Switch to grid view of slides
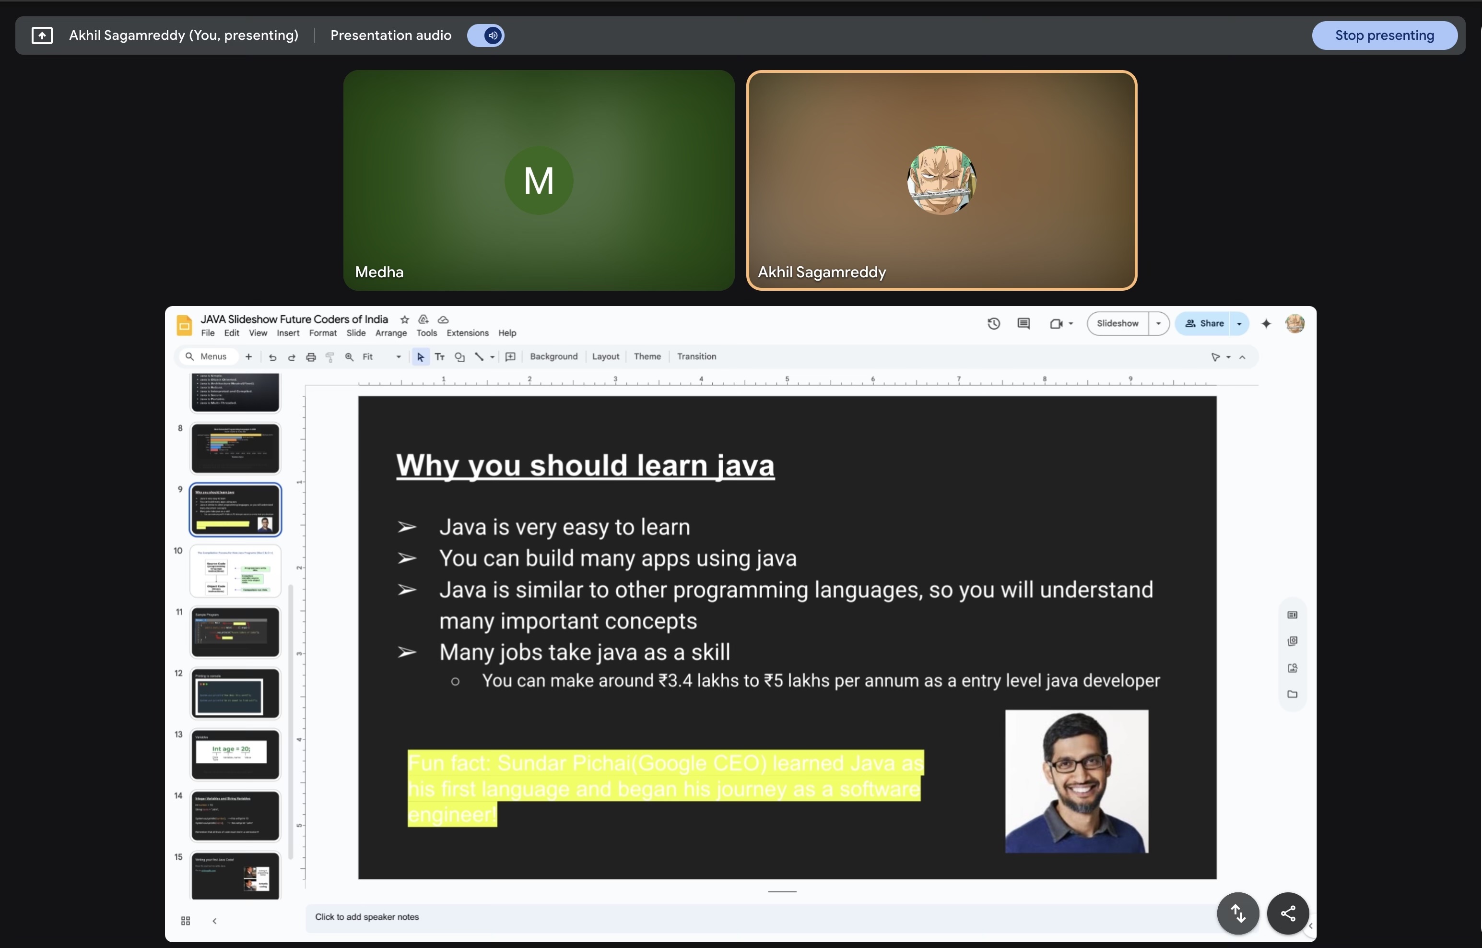Screen dimensions: 1482x948 pos(185,921)
